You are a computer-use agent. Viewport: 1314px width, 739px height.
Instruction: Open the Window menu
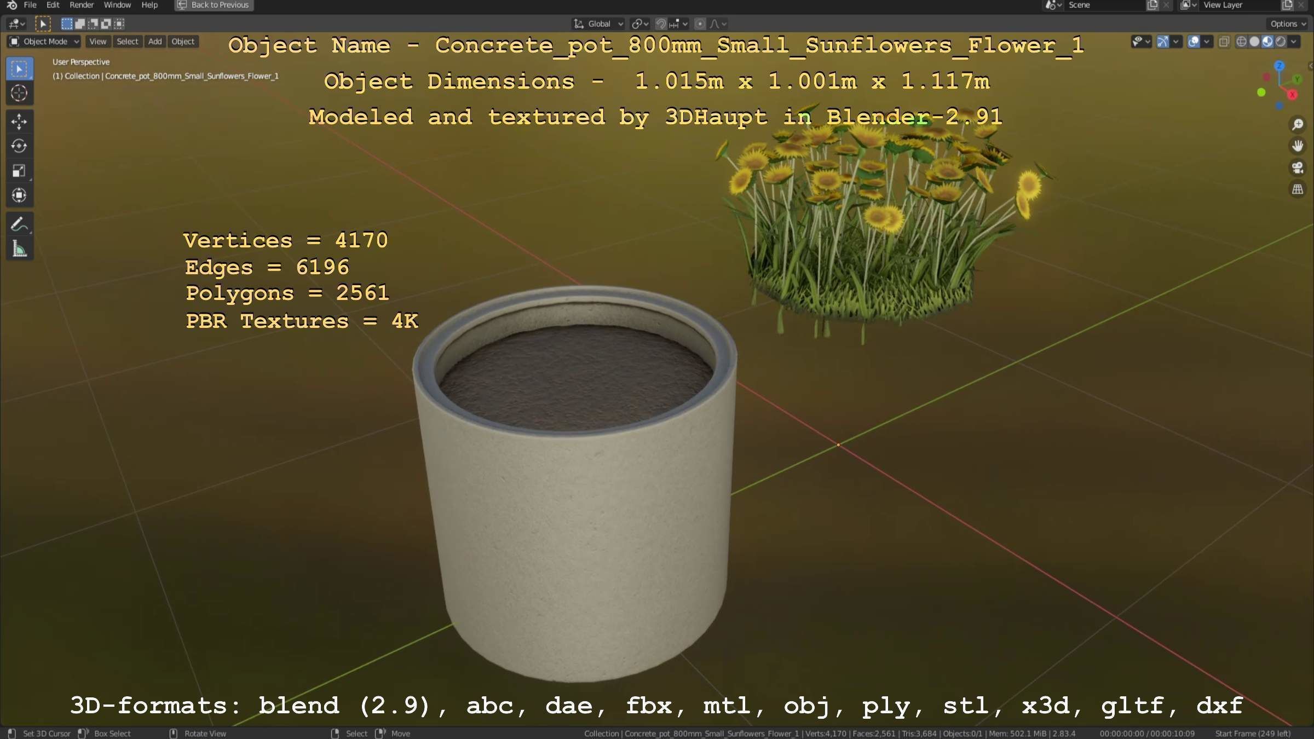coord(117,5)
